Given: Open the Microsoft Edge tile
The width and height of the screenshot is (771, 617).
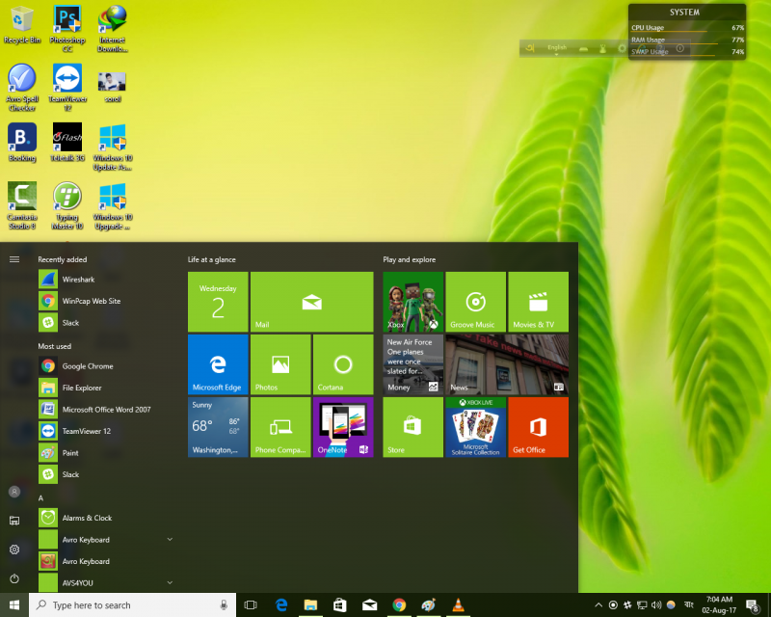Looking at the screenshot, I should point(217,364).
